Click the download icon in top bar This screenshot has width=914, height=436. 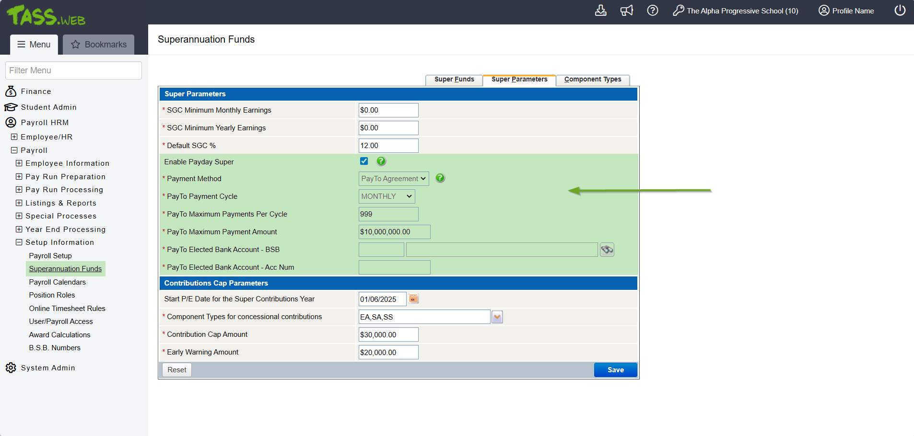point(600,11)
